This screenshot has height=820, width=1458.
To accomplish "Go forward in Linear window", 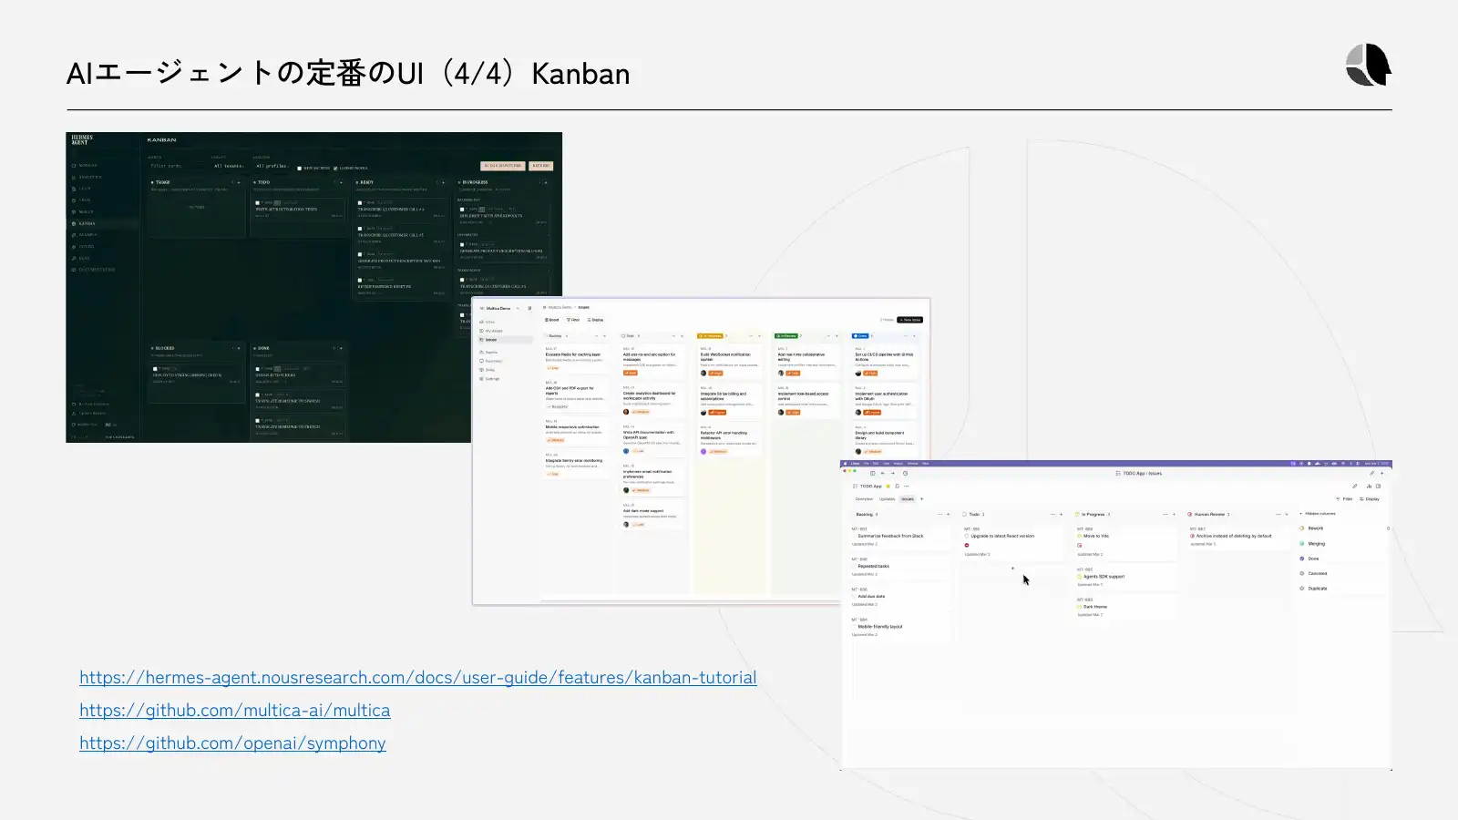I will [x=893, y=473].
